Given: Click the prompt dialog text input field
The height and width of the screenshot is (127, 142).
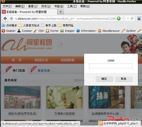Looking at the screenshot, I should pos(111,66).
